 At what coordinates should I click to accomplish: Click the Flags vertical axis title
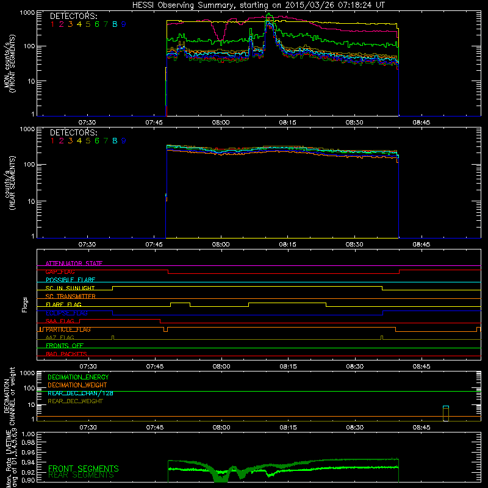(25, 304)
